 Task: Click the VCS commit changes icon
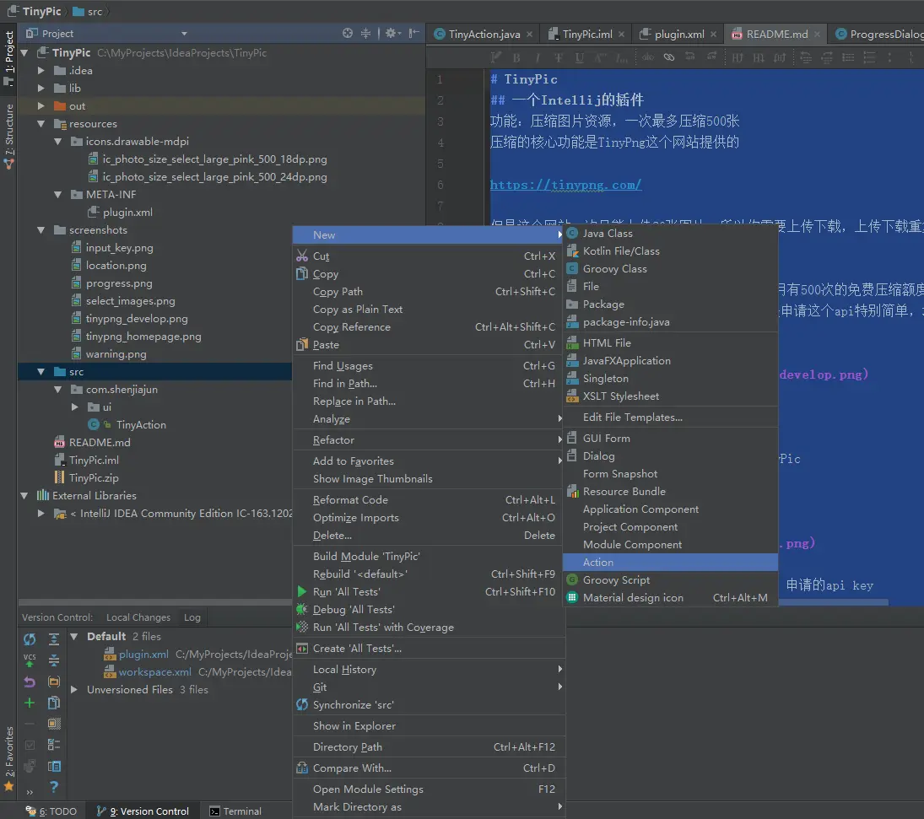coord(30,660)
